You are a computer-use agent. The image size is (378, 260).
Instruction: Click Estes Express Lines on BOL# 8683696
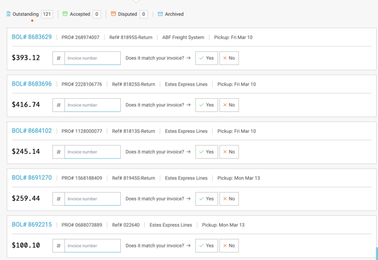tap(186, 84)
